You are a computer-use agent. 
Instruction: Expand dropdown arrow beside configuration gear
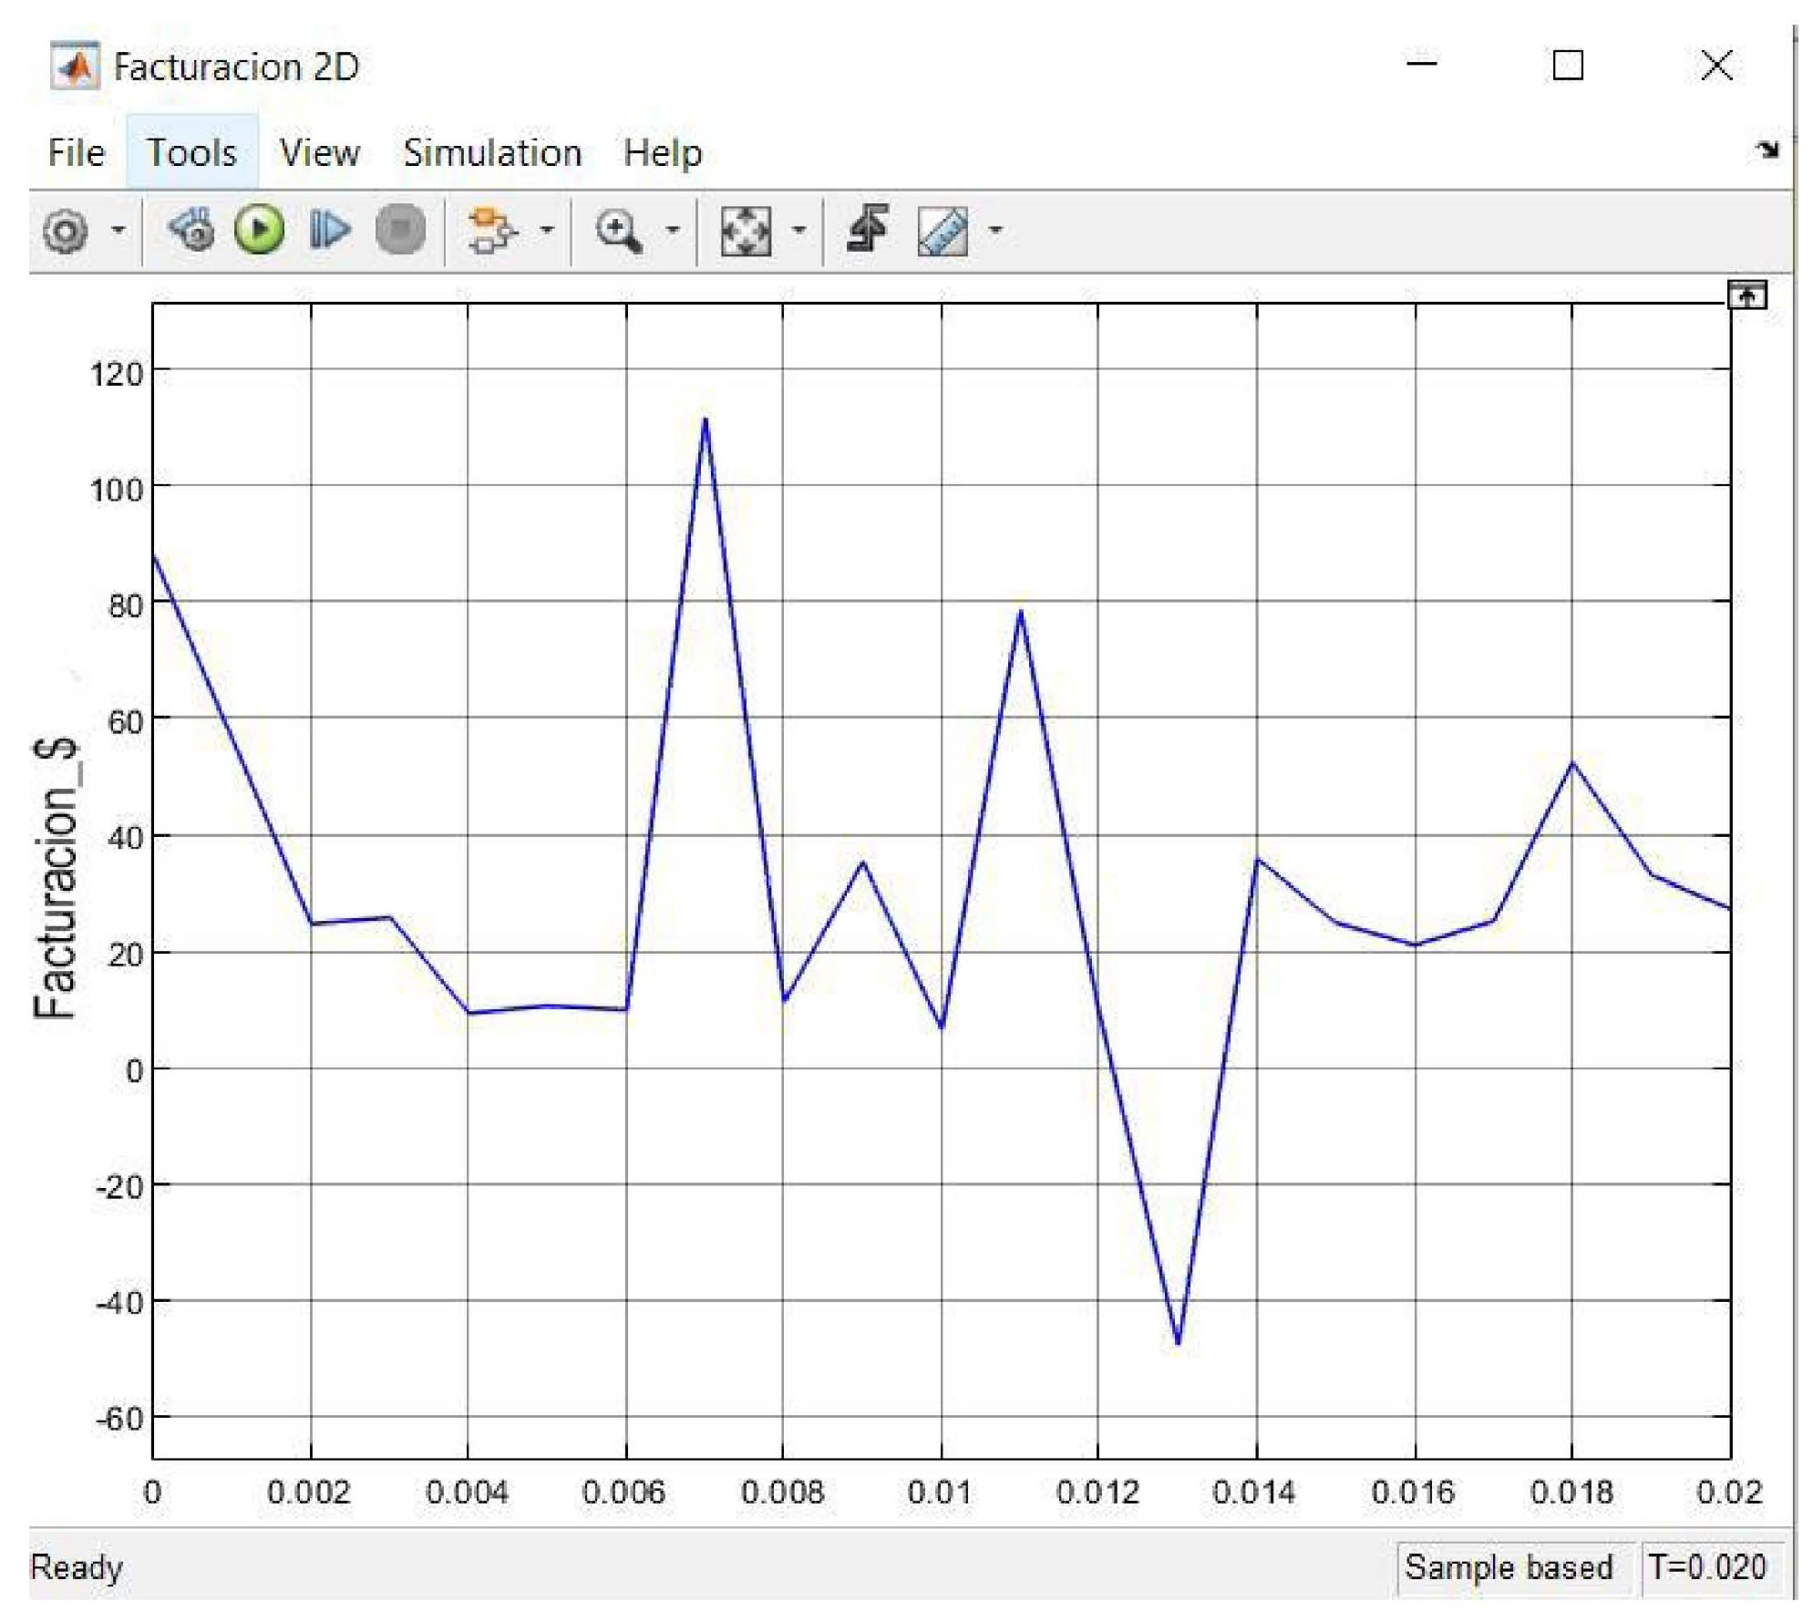point(118,230)
